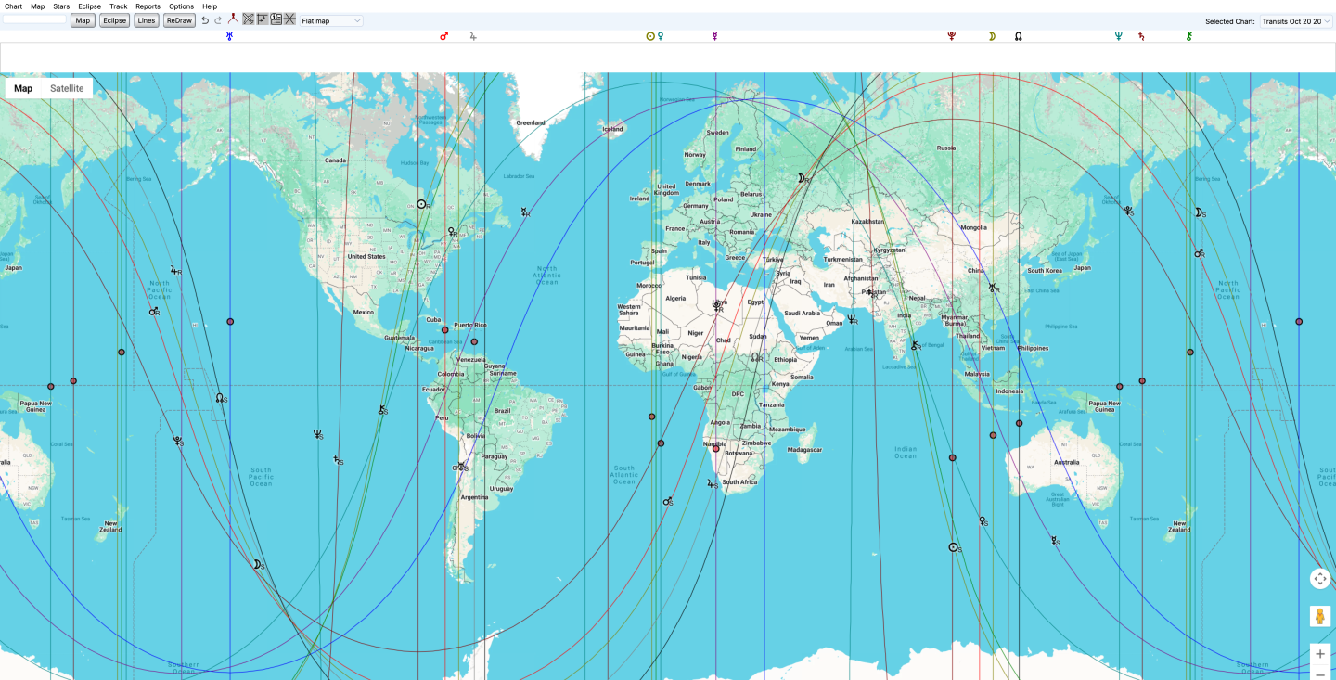Switch to the Satellite map view tab
The width and height of the screenshot is (1336, 680).
tap(67, 88)
